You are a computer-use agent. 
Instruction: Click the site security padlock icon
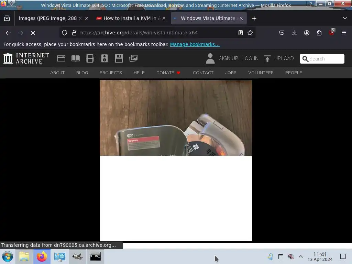(x=74, y=33)
